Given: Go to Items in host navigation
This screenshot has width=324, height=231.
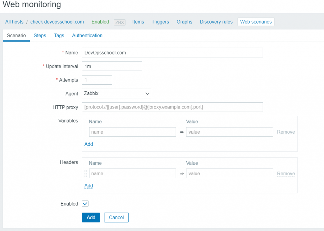Looking at the screenshot, I should (x=138, y=22).
